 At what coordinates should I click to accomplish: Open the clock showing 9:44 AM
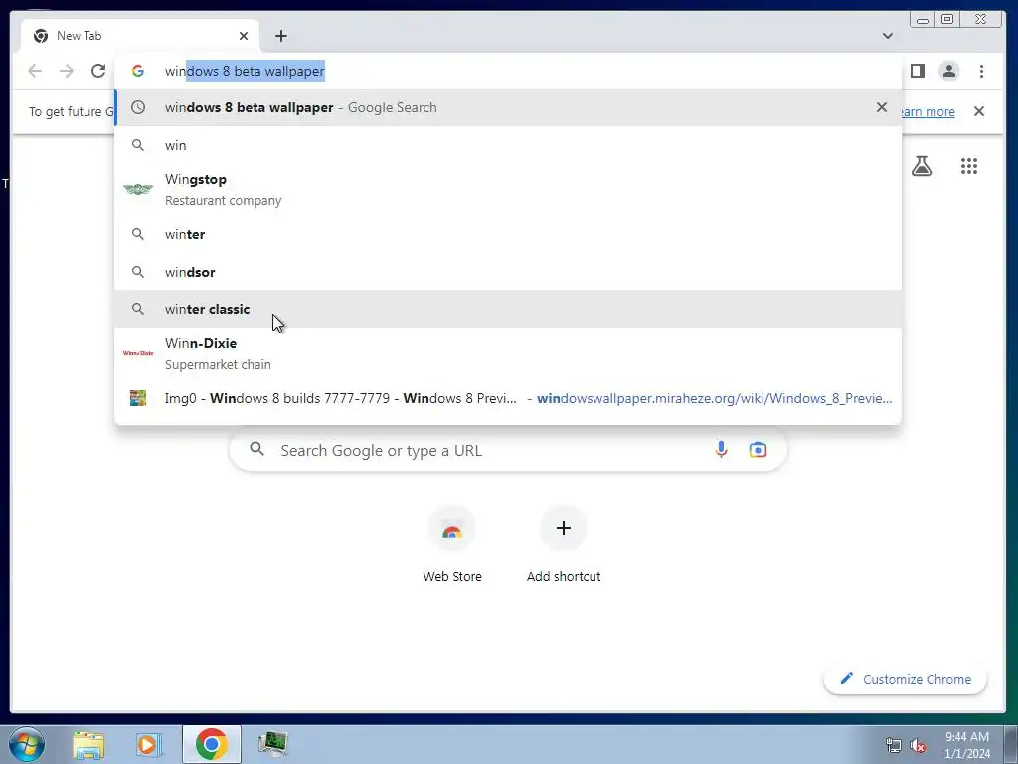[967, 745]
